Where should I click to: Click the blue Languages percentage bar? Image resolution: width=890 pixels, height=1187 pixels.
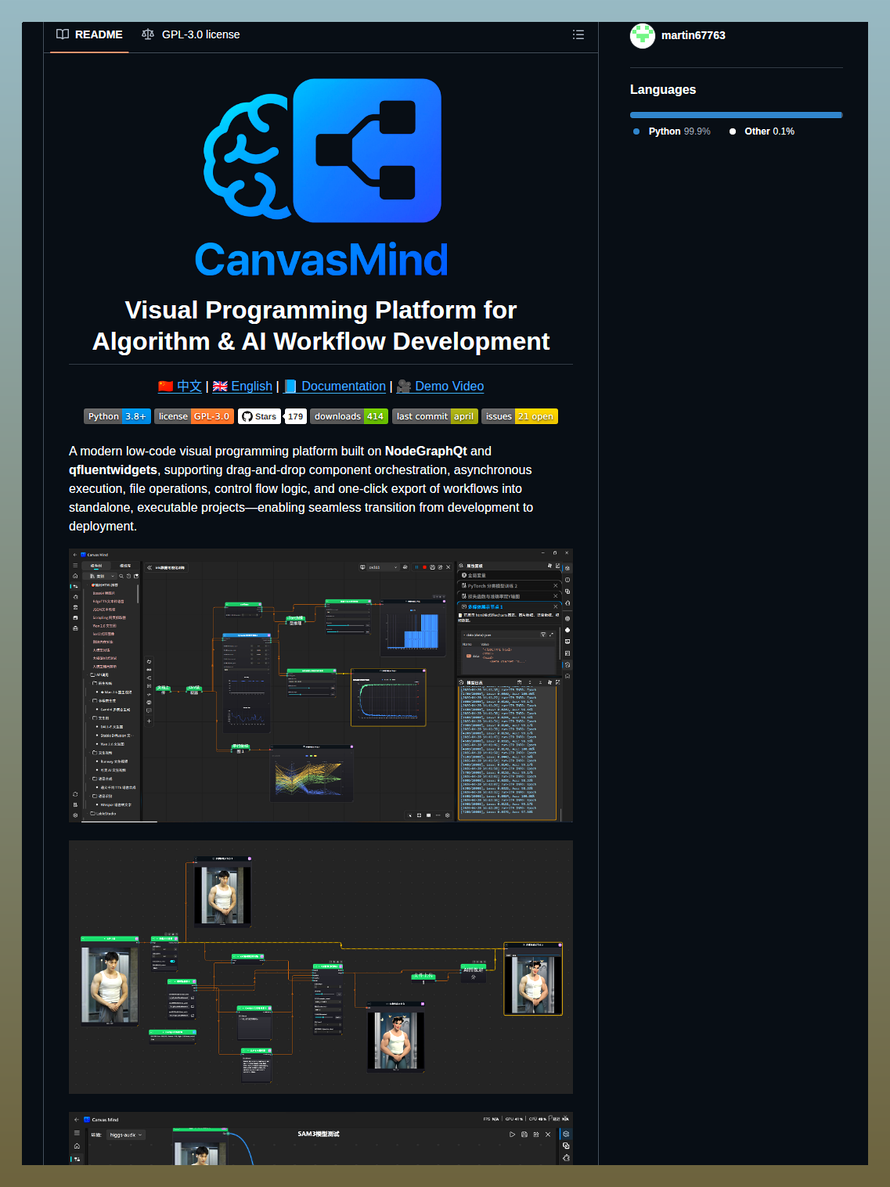click(x=736, y=115)
